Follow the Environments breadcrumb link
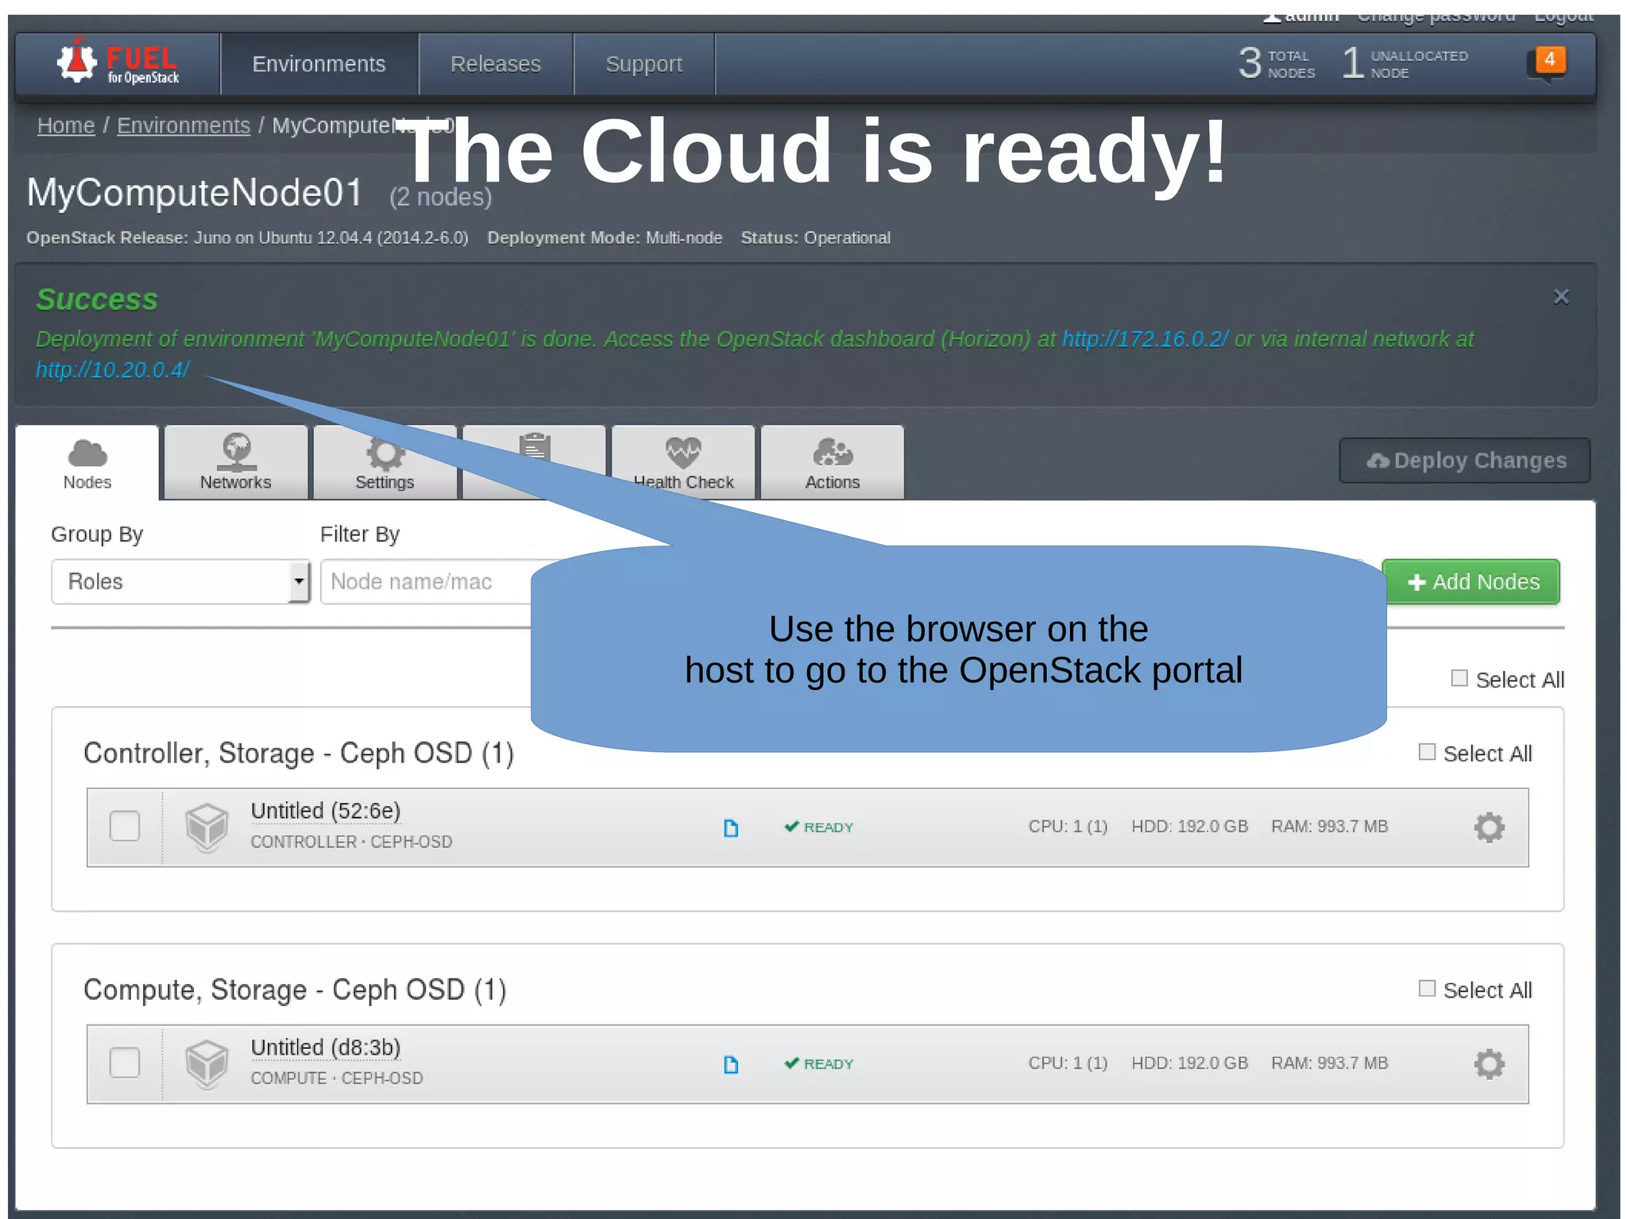Image resolution: width=1627 pixels, height=1219 pixels. [x=184, y=125]
